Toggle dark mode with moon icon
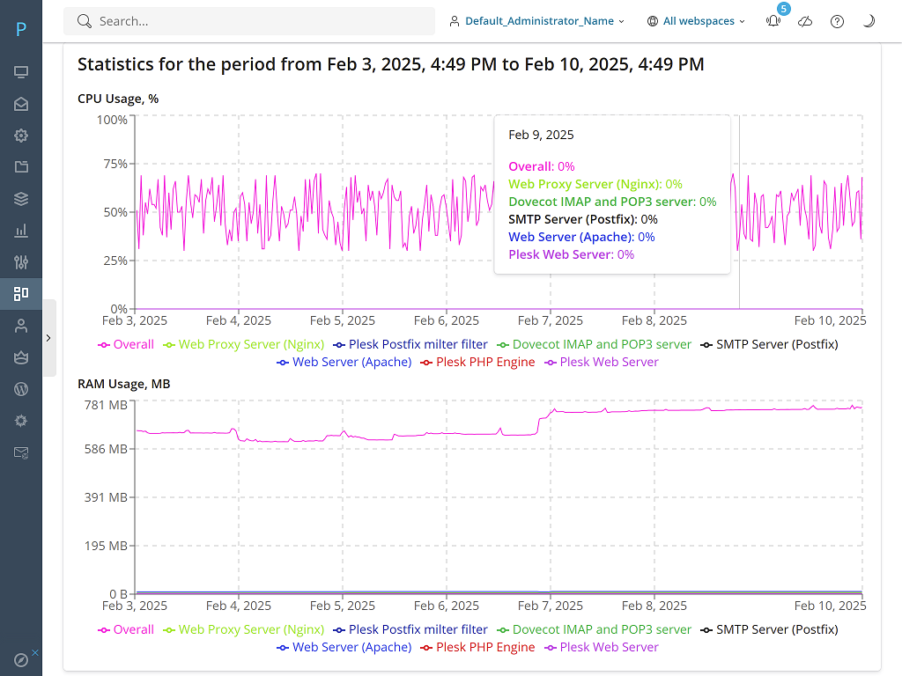 (869, 22)
